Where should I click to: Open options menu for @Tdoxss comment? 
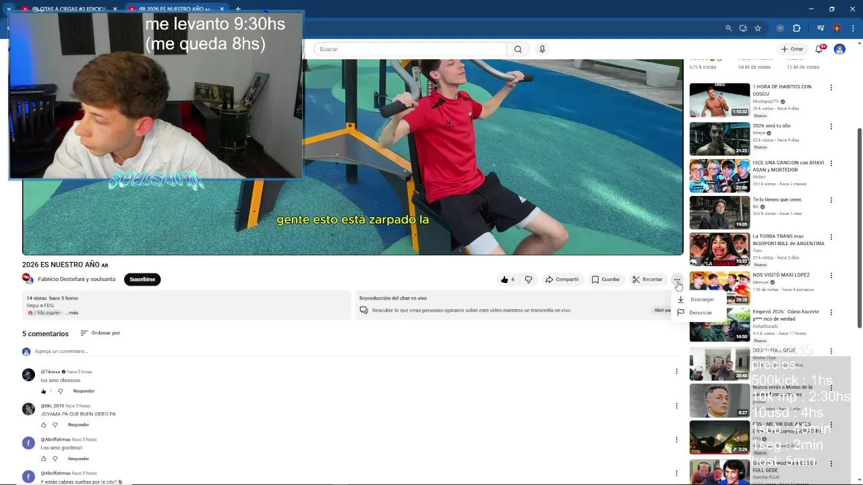[676, 372]
